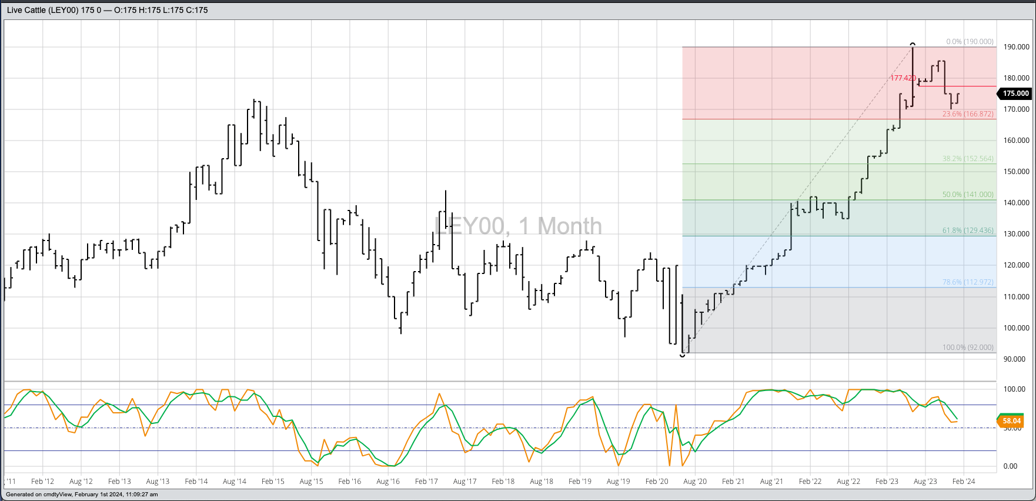
Task: Click the 100.00 stochastic axis label
Action: click(1014, 389)
